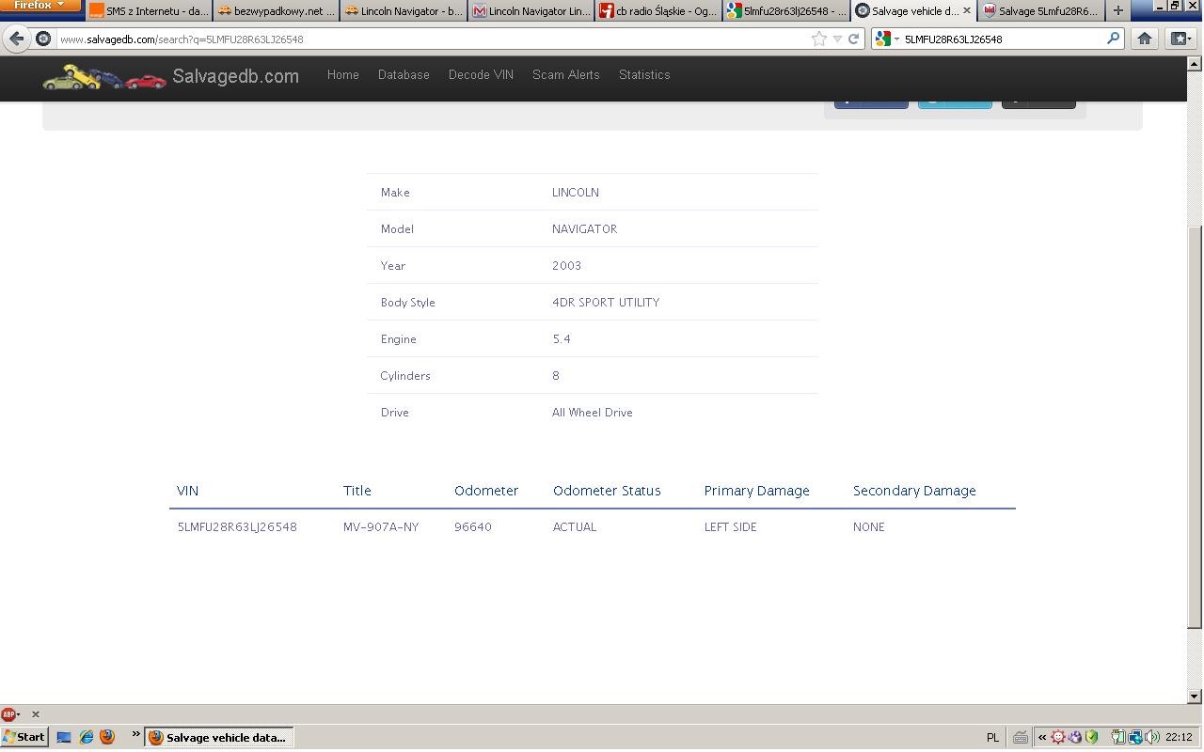Screen dimensions: 1204x752
Task: Click the magnifier search icon in search box
Action: pos(1113,39)
